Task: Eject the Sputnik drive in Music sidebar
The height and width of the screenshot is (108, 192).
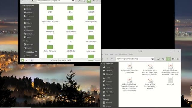Action: coord(36,55)
